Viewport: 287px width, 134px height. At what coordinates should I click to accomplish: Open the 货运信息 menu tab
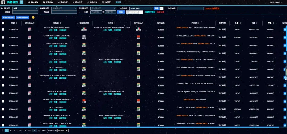(48, 2)
